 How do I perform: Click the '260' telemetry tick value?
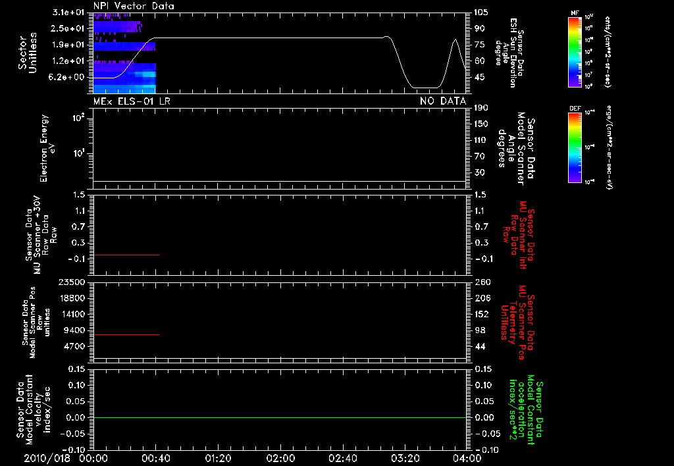pos(482,282)
